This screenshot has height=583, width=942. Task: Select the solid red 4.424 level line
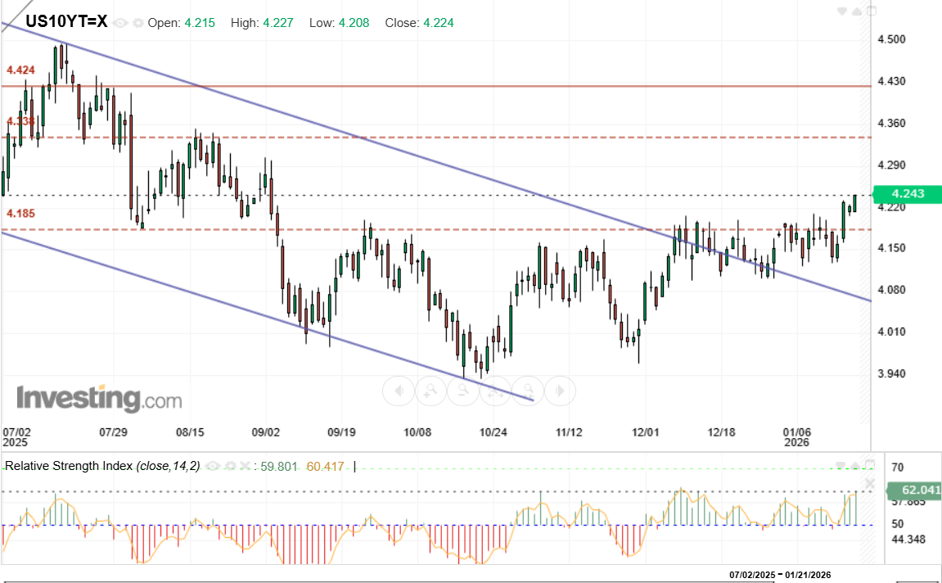tap(491, 85)
